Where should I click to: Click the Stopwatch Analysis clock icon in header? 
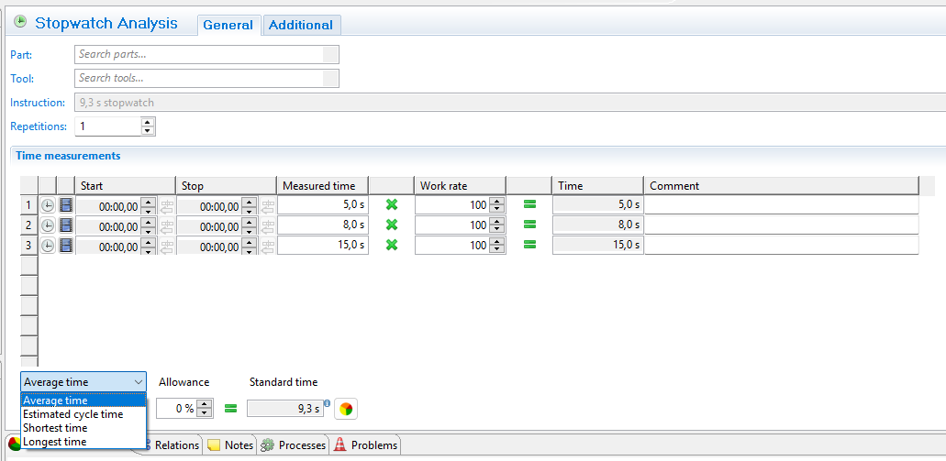point(20,22)
